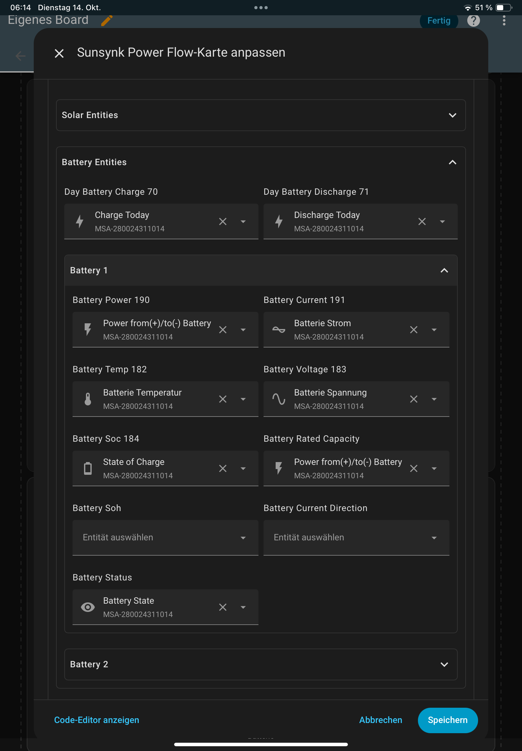Collapse the Battery 1 panel

point(444,271)
